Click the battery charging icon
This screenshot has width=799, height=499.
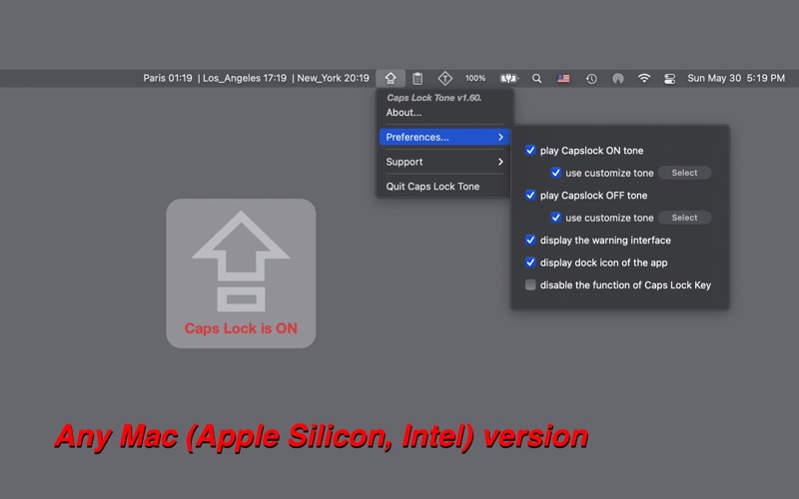508,79
